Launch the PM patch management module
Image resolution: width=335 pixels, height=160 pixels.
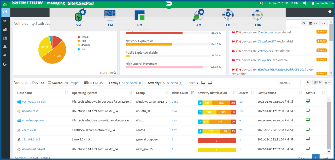click(x=139, y=16)
